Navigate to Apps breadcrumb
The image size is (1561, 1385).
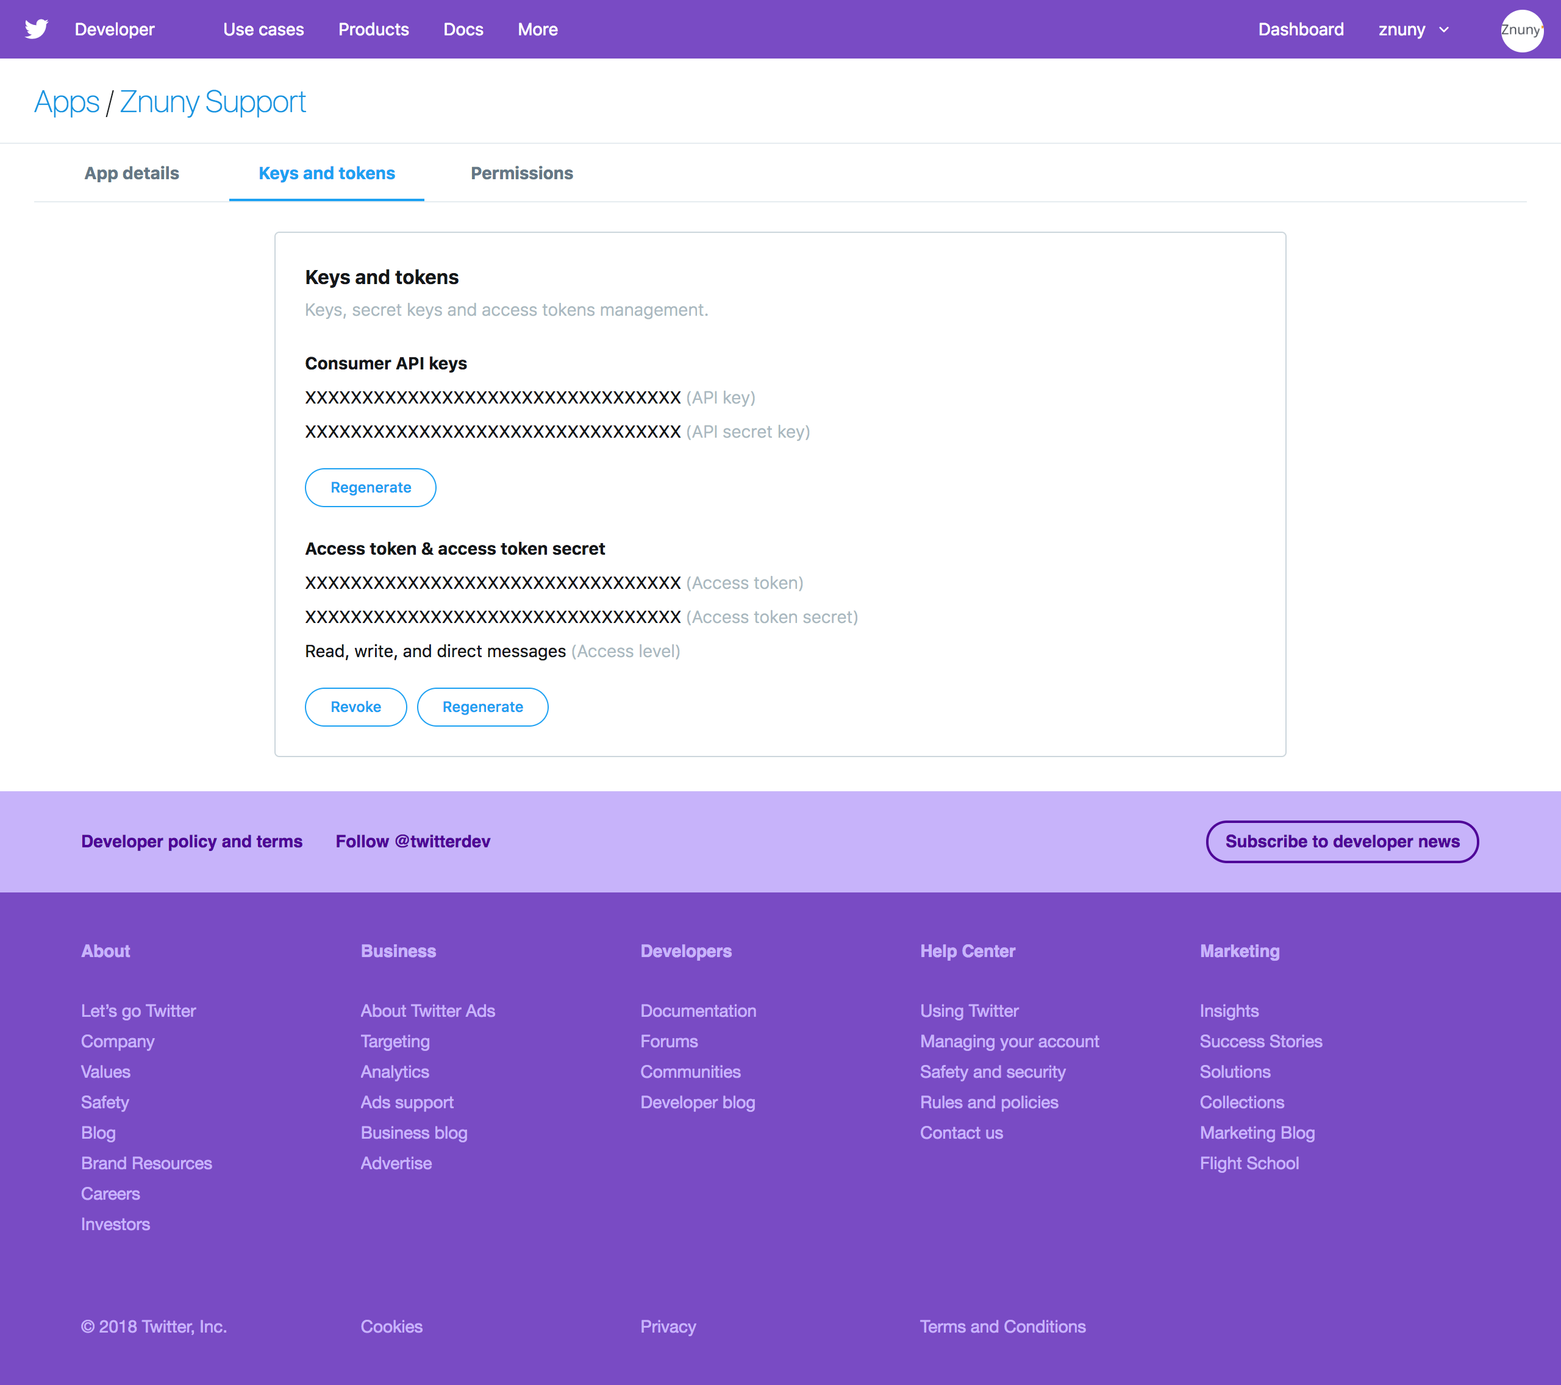(66, 102)
